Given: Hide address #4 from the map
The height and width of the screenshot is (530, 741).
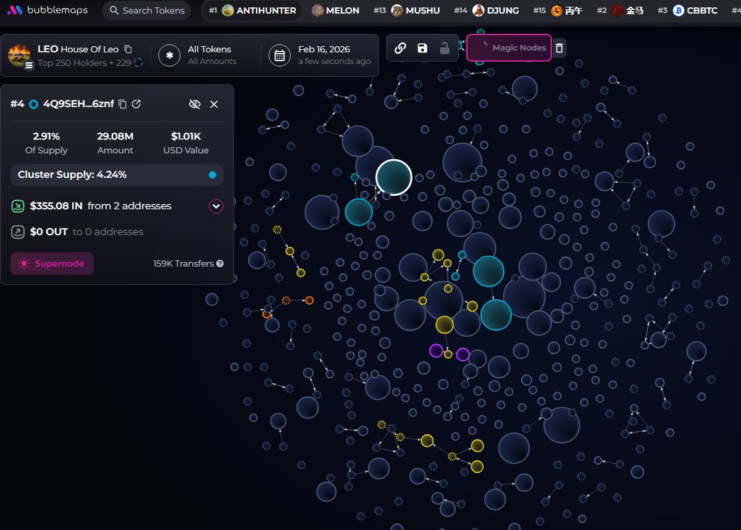Looking at the screenshot, I should (195, 104).
